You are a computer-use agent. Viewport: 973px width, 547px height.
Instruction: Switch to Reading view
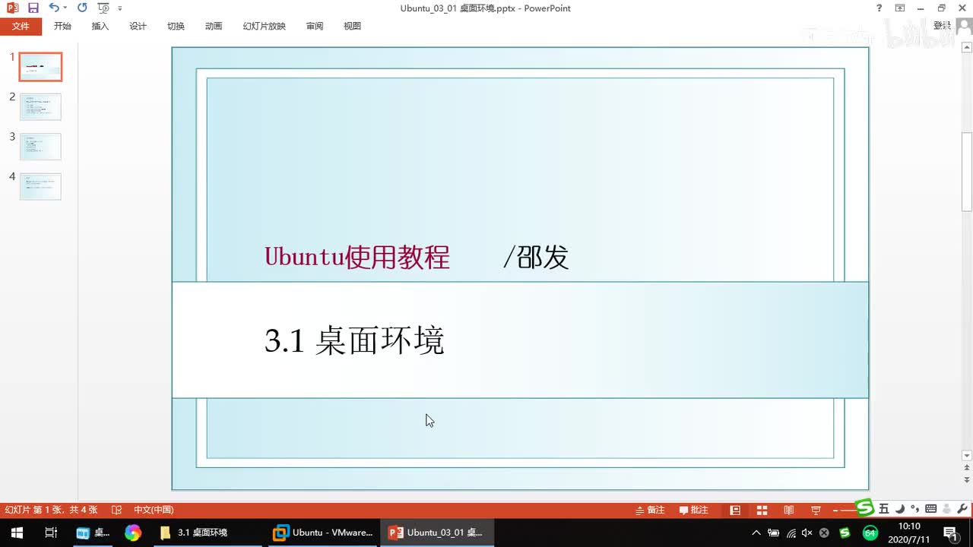(789, 510)
